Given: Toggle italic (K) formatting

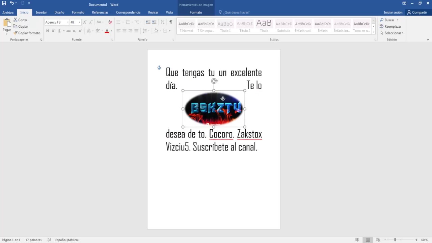Looking at the screenshot, I should click(53, 31).
